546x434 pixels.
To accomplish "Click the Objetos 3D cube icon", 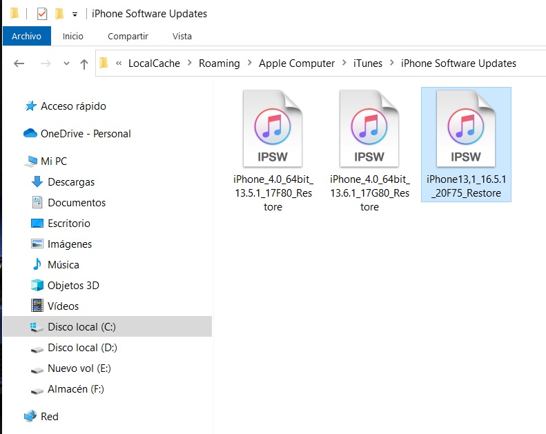I will point(37,285).
